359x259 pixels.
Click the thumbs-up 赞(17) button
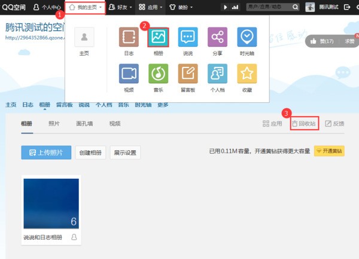click(x=322, y=41)
